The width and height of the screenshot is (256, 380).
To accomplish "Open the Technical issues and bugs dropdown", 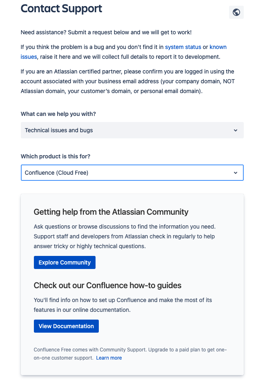I will [132, 130].
